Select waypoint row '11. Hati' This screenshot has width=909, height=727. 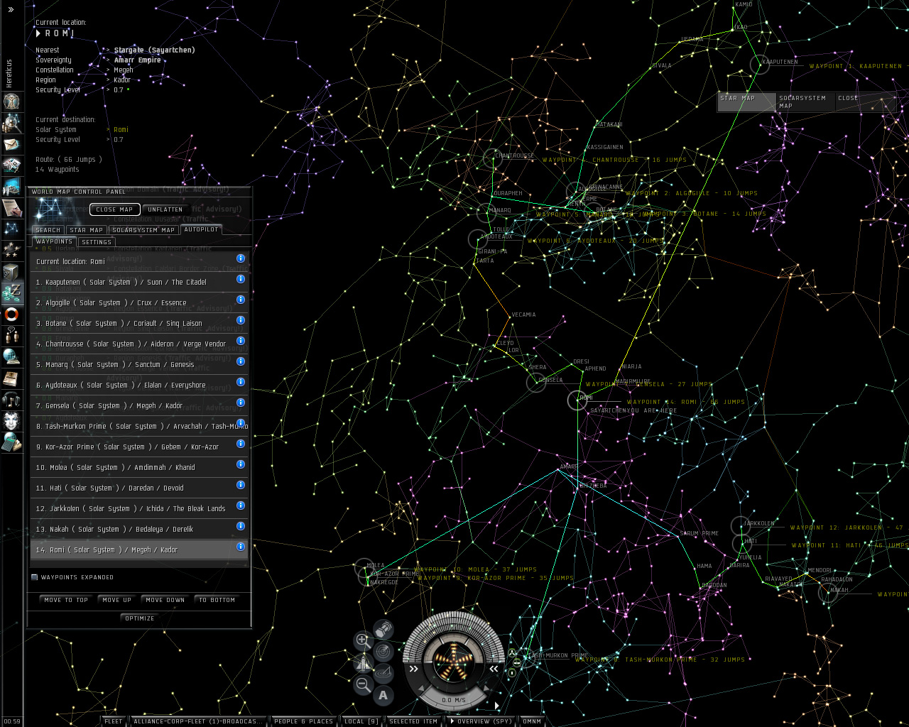(x=139, y=488)
